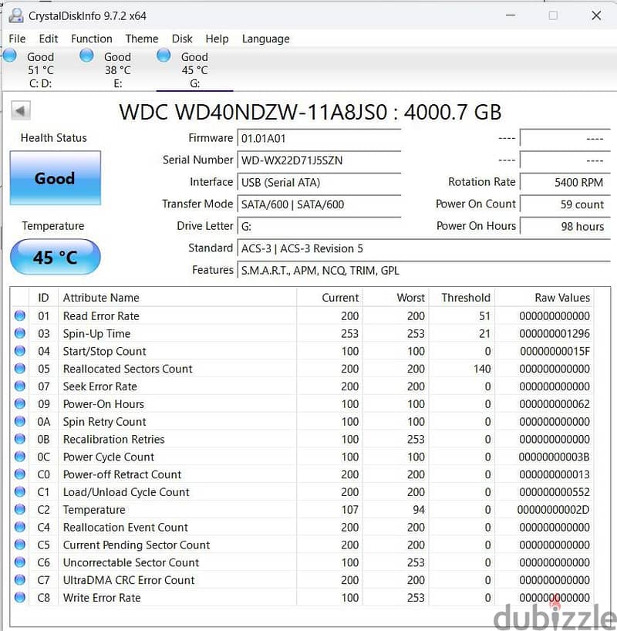The width and height of the screenshot is (617, 631).
Task: Click status orb for Spin-Up Time
Action: (x=20, y=333)
